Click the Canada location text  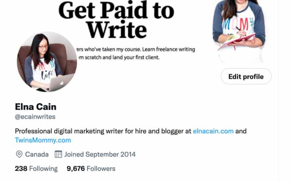pos(37,154)
